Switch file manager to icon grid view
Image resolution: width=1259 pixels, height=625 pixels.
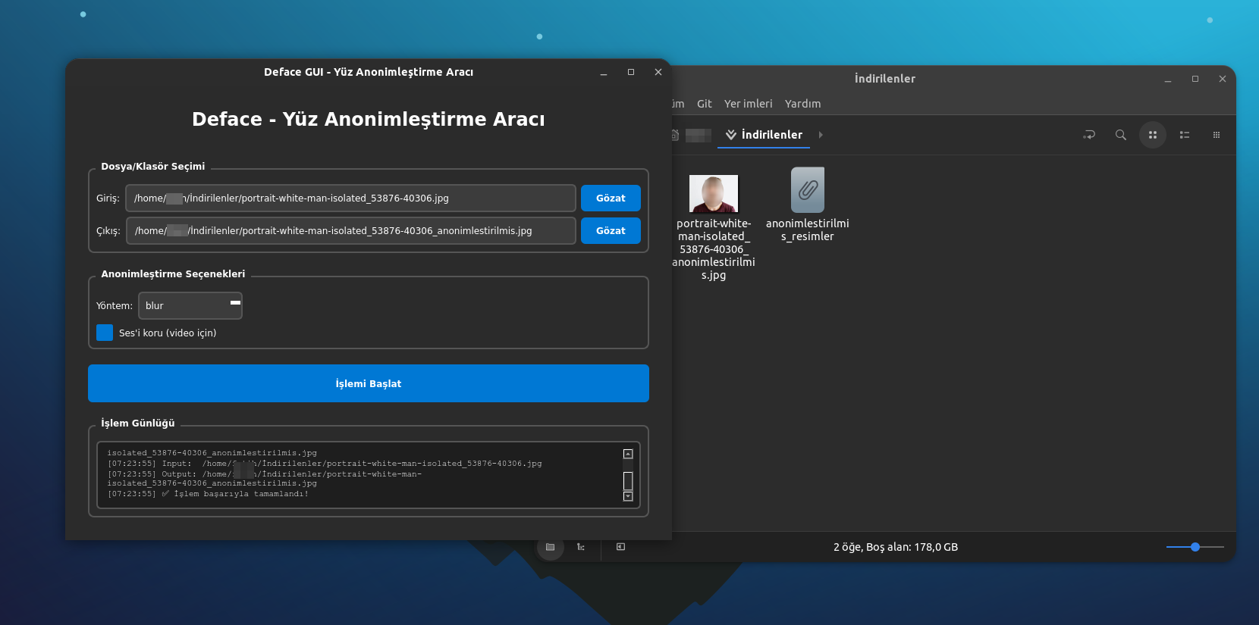(x=1152, y=135)
